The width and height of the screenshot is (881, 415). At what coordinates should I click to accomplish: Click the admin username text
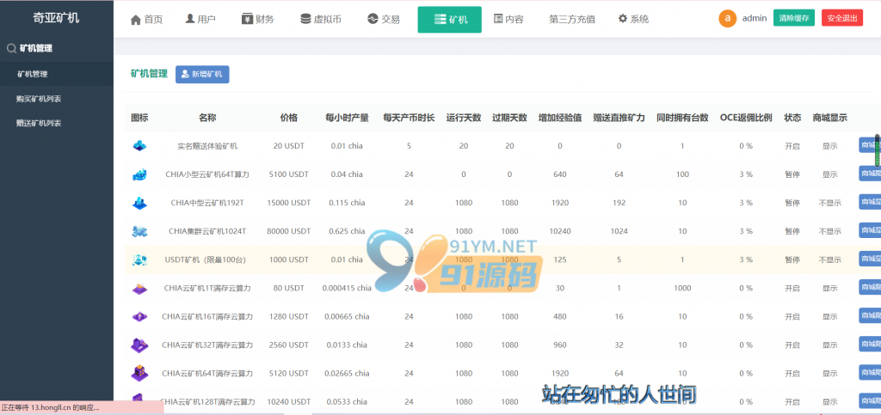pyautogui.click(x=755, y=18)
